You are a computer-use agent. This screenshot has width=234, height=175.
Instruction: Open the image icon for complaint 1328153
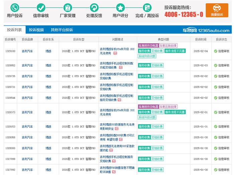point(117,129)
